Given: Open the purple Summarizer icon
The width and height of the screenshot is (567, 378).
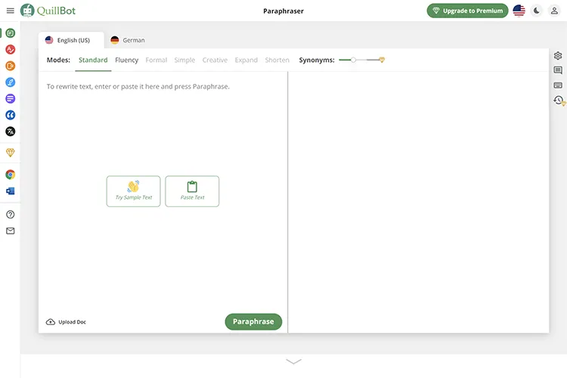Looking at the screenshot, I should 10,98.
